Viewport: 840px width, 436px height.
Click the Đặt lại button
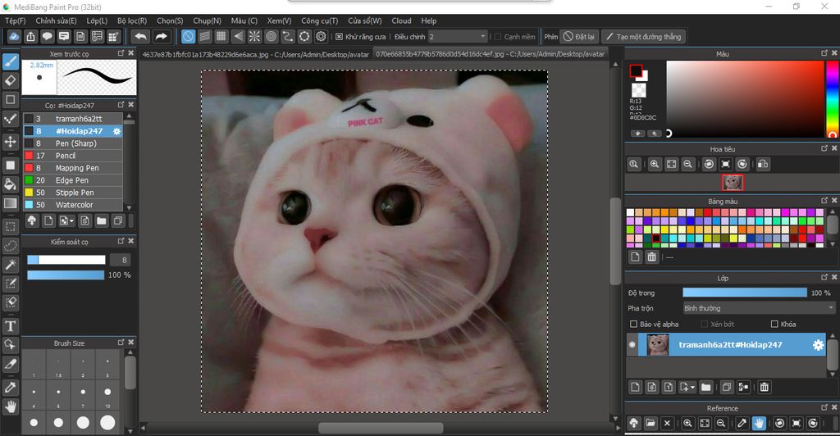point(579,36)
